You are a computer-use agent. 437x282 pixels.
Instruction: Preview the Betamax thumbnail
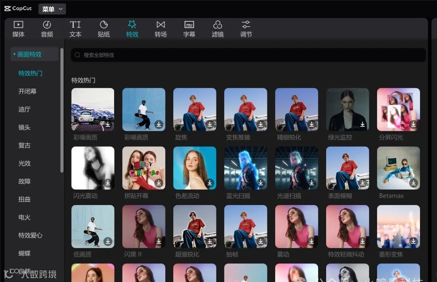point(399,168)
